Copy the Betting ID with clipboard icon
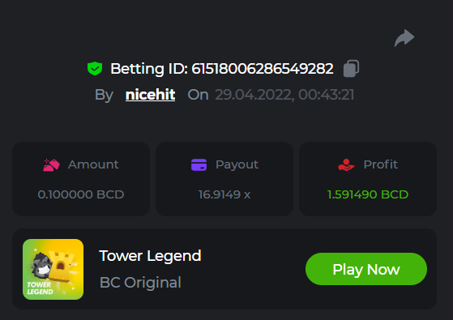453x320 pixels. [351, 68]
